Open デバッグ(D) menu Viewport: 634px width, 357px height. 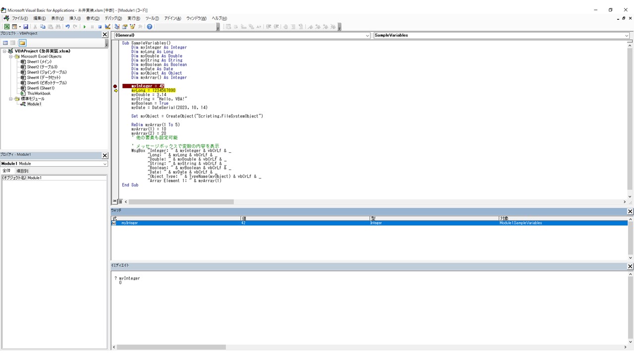coord(113,18)
